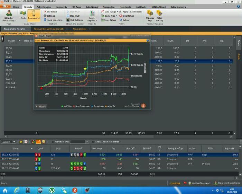Viewport: 242px width, 194px height.
Task: Select the 9 4 hand row at 0:48
Action: point(119,168)
